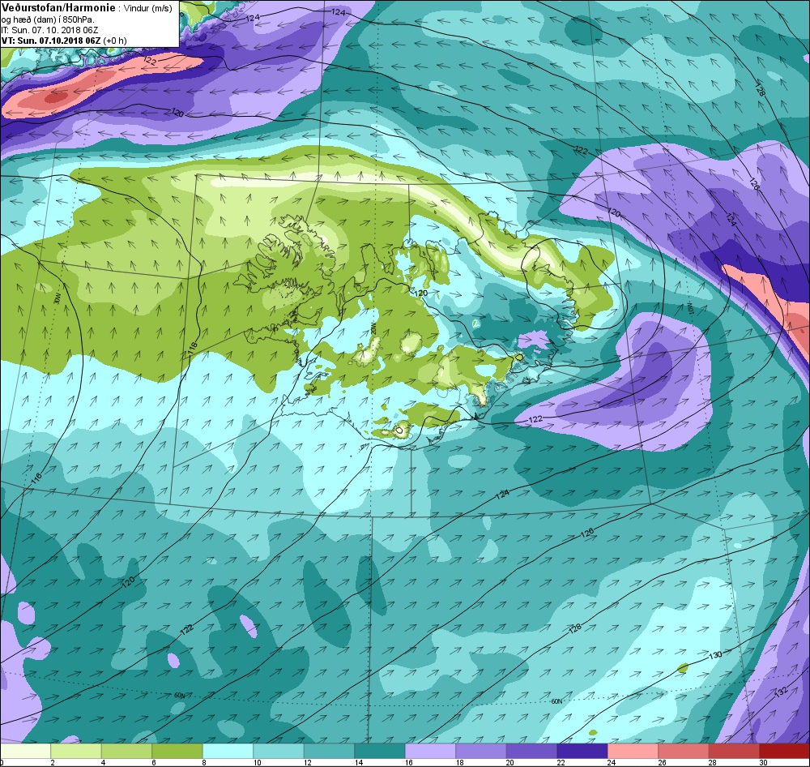Click the lavender 16–18 m/s legend swatch
This screenshot has height=767, width=810.
(x=430, y=751)
